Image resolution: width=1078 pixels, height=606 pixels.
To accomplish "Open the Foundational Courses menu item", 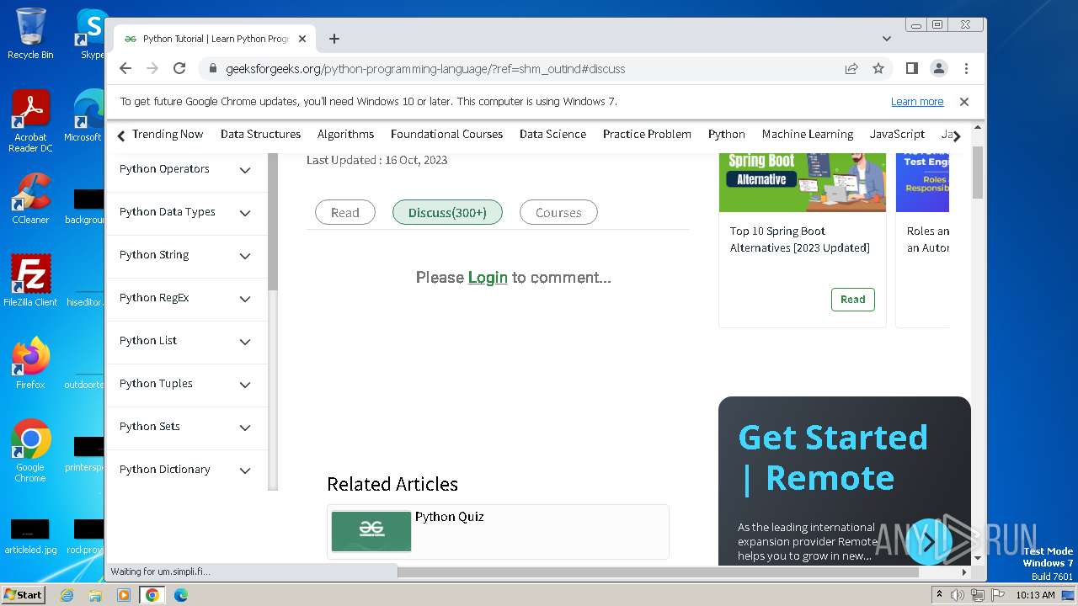I will tap(446, 134).
